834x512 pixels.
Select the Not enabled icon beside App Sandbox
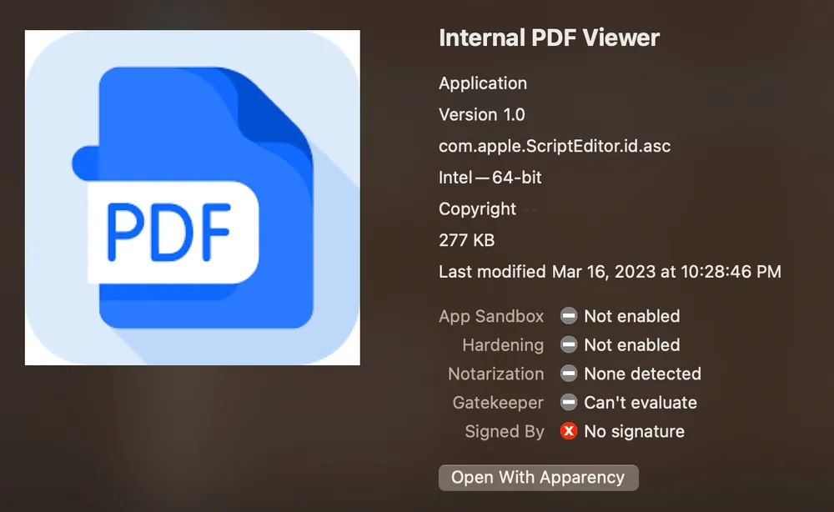coord(568,316)
